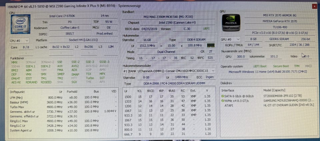Click the Intel Core i7-9700K name field
The height and width of the screenshot is (141, 320).
click(x=62, y=16)
